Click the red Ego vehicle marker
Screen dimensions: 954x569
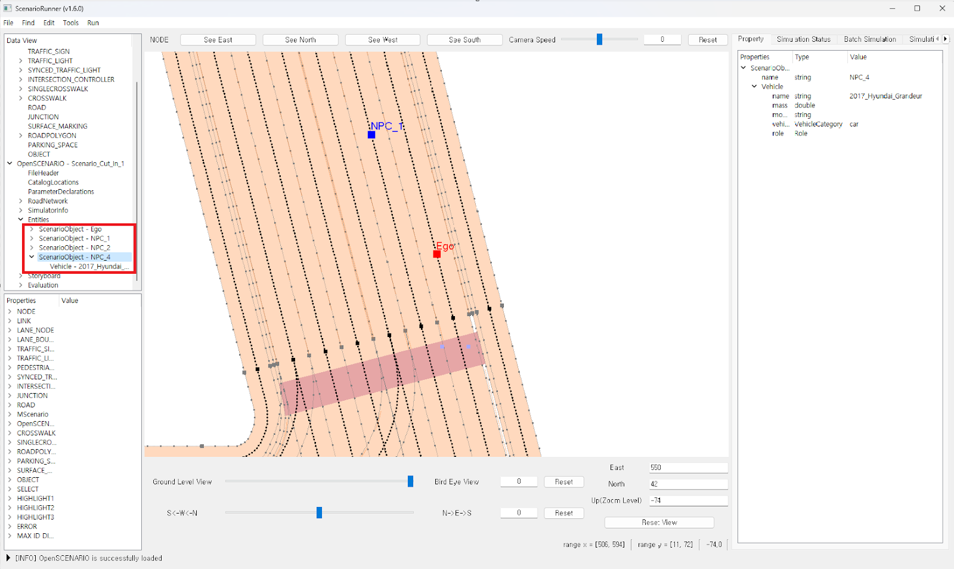tap(437, 254)
